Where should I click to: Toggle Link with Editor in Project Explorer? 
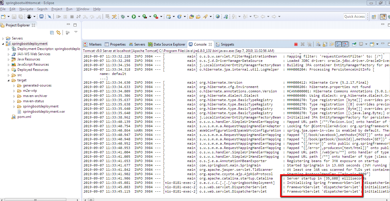point(58,33)
